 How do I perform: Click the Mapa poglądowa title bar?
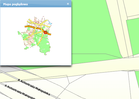pos(36,4)
